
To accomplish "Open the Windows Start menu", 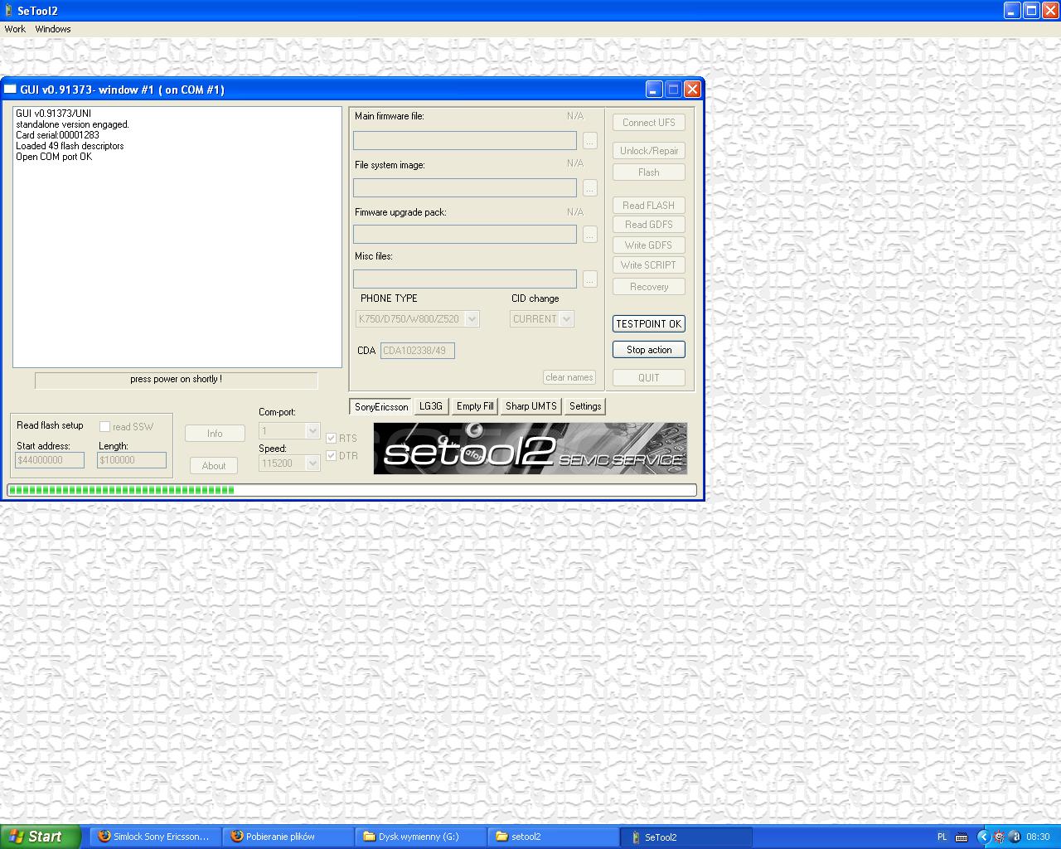I will [41, 837].
